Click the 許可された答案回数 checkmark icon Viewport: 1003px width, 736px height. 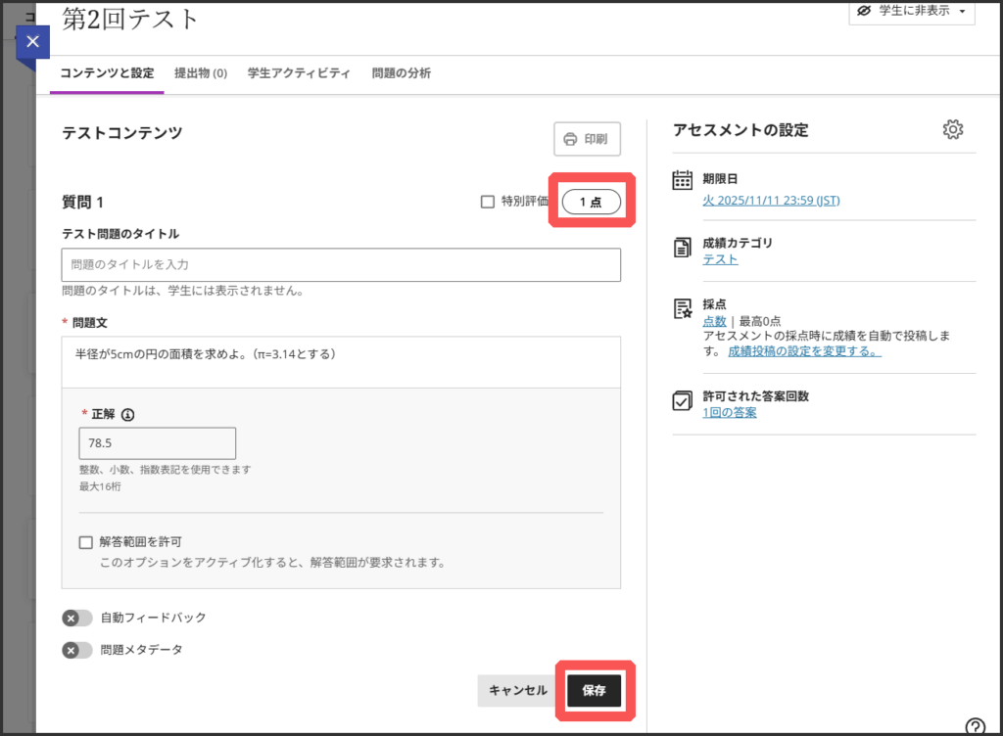tap(683, 400)
